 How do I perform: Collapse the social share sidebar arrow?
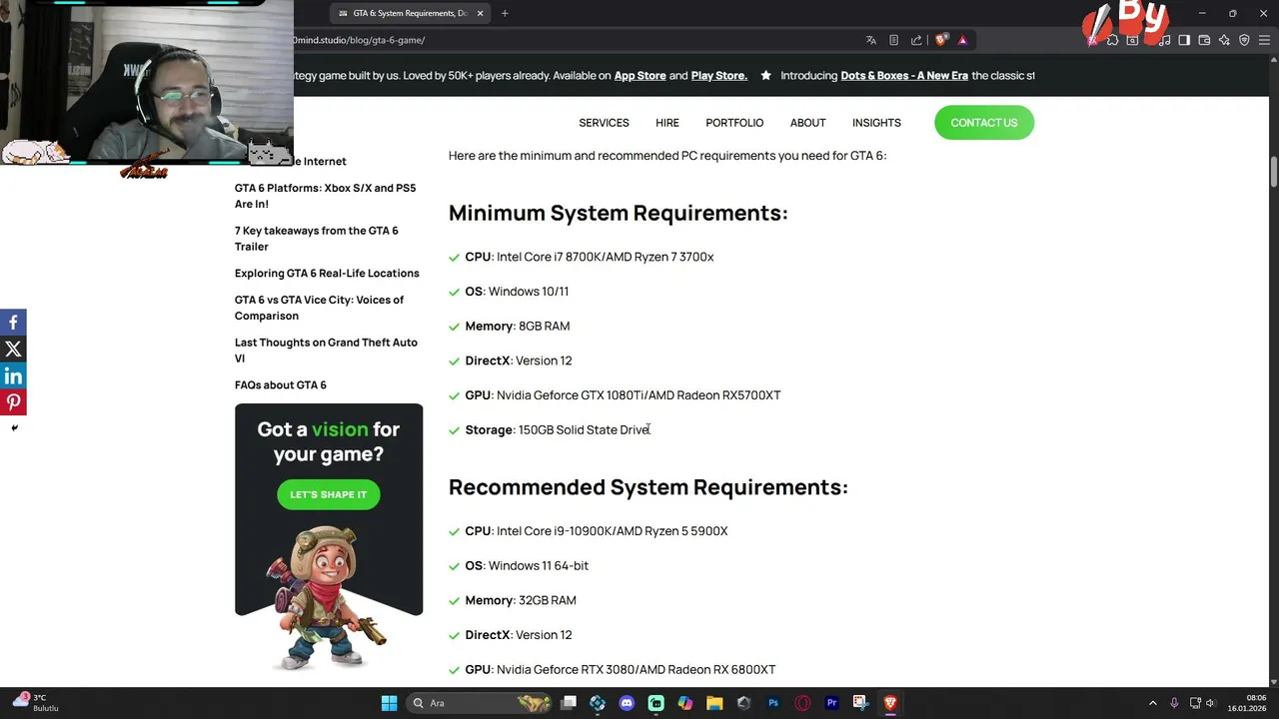pyautogui.click(x=14, y=427)
